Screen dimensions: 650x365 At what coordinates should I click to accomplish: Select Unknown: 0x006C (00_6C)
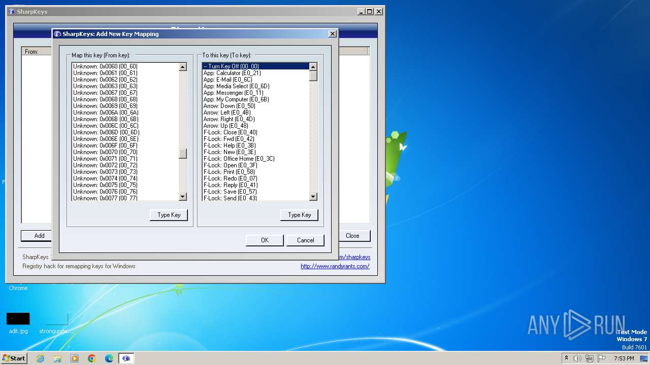125,126
